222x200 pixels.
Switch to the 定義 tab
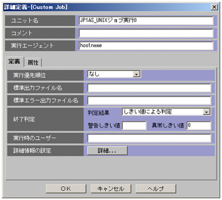tap(14, 62)
